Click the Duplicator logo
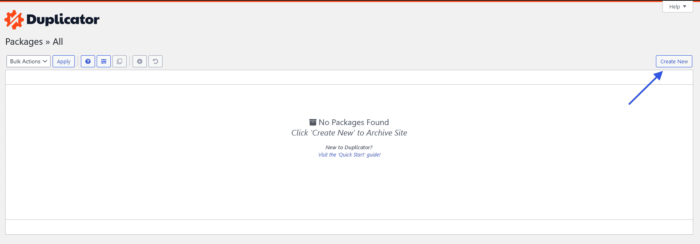The height and width of the screenshot is (244, 700). (x=52, y=19)
